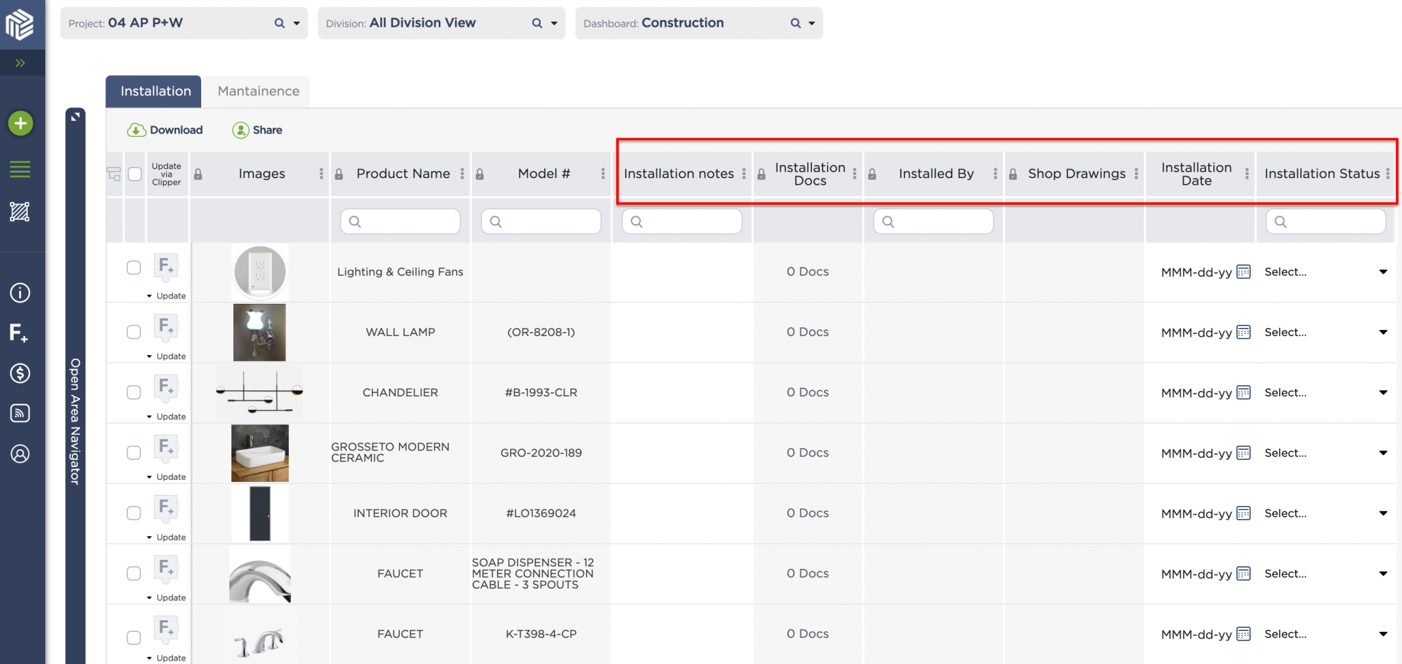Click the Download button
Image resolution: width=1402 pixels, height=664 pixels.
pos(165,130)
